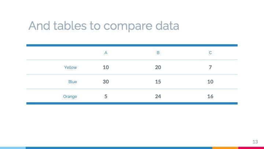This screenshot has width=264, height=149.
Task: Click the light blue footer bar segment
Action: tap(13, 148)
